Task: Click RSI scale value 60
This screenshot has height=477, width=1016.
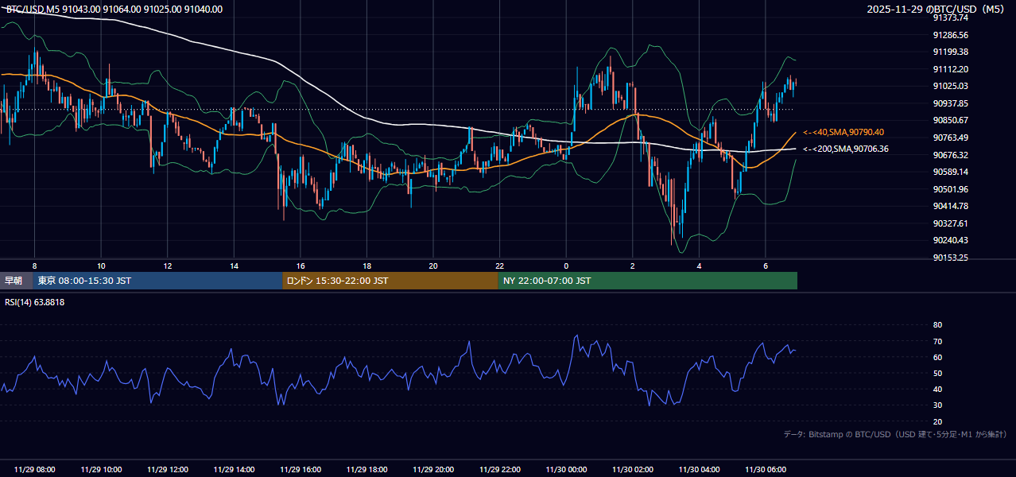Action: click(937, 357)
